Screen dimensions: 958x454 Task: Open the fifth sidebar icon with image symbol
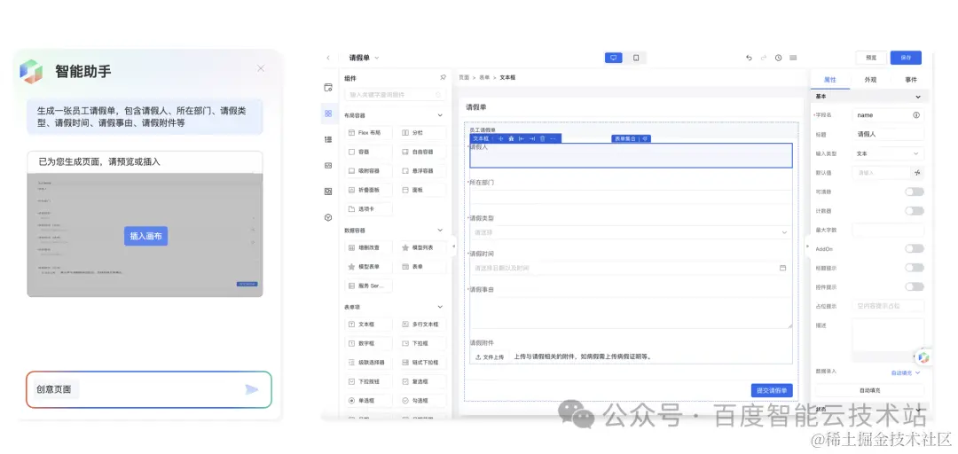coord(328,192)
